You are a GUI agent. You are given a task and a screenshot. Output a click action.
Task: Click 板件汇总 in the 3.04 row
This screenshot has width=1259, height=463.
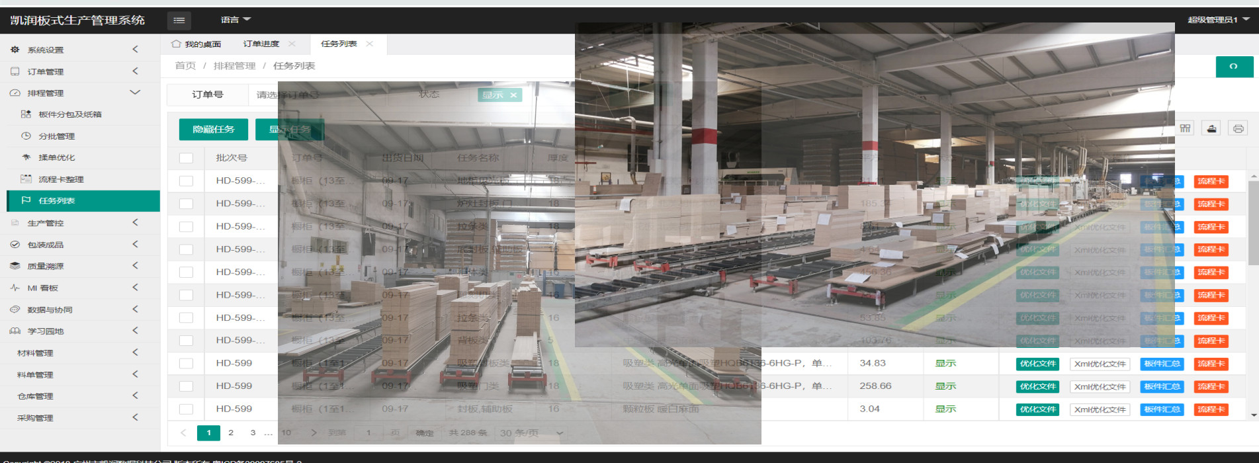(1162, 409)
